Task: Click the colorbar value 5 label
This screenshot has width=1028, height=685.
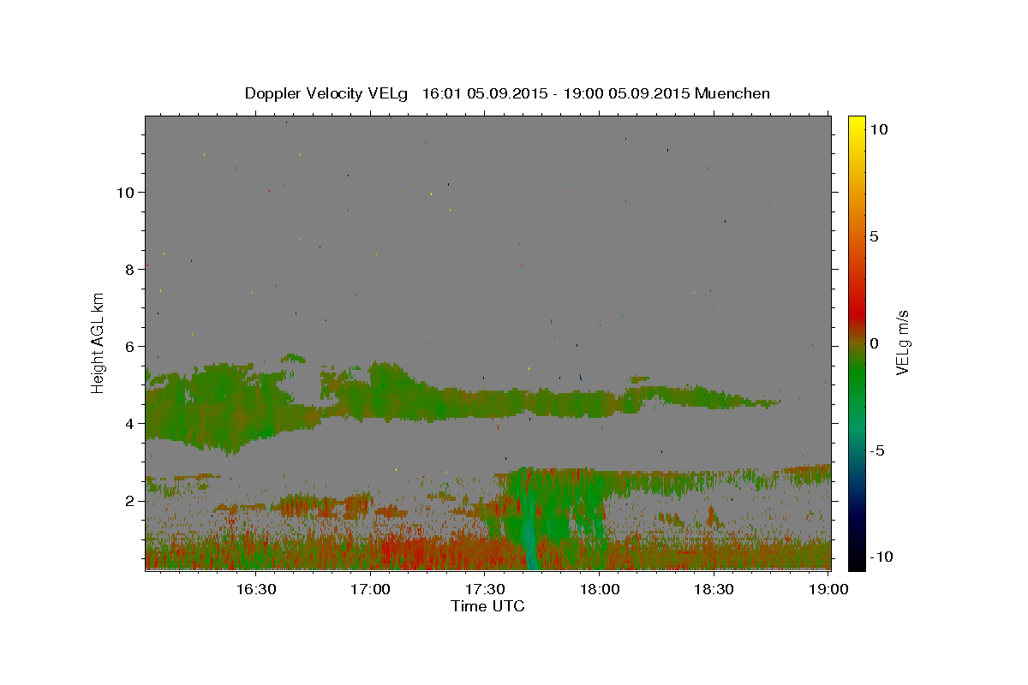Action: coord(874,236)
